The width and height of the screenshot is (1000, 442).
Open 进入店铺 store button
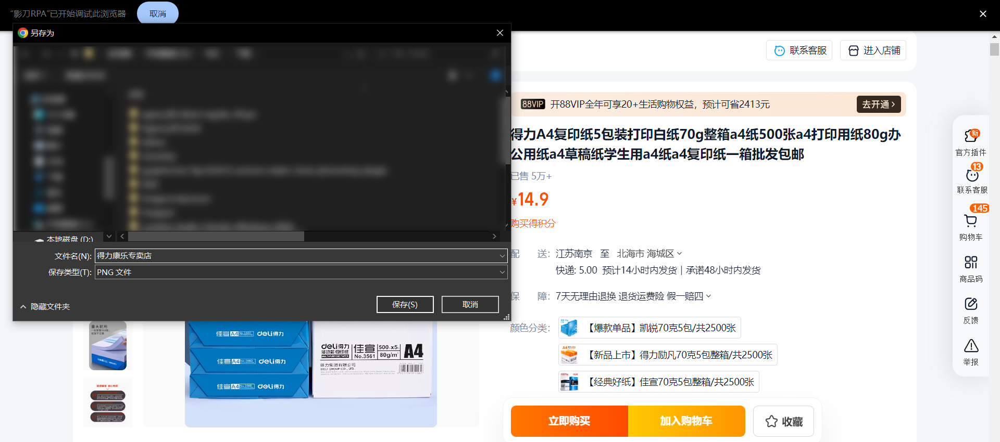pyautogui.click(x=873, y=50)
